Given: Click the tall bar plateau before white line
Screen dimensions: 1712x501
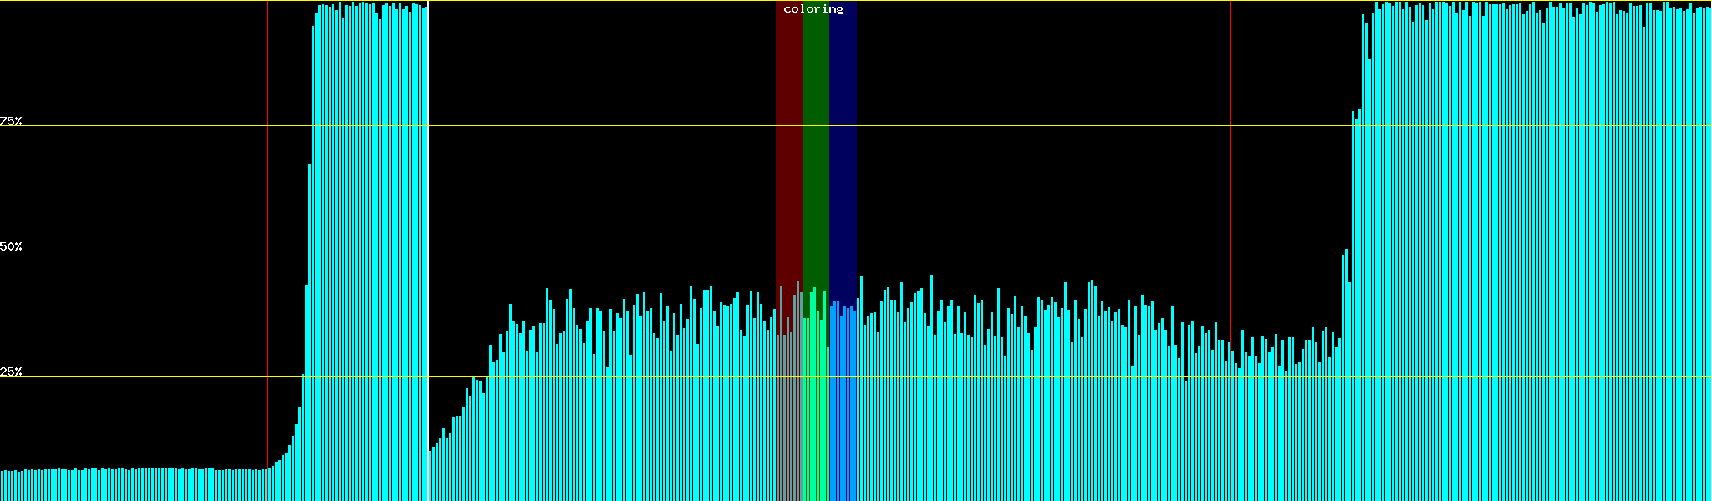Looking at the screenshot, I should point(368,250).
